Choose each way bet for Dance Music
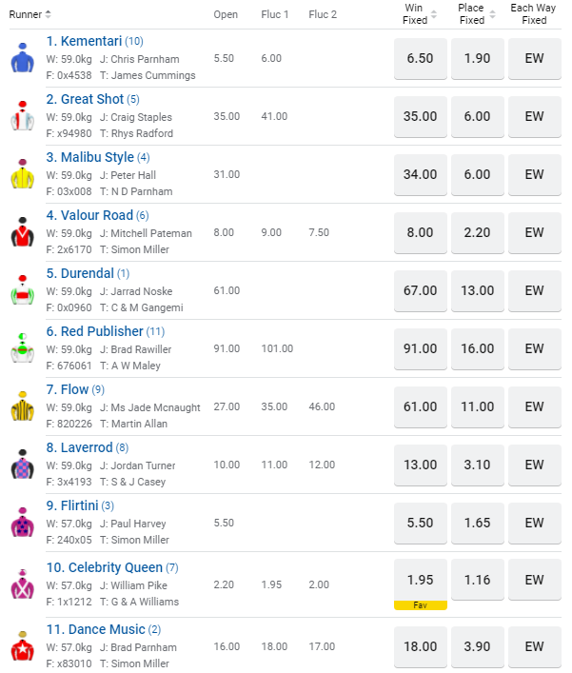This screenshot has height=673, width=572. 534,646
